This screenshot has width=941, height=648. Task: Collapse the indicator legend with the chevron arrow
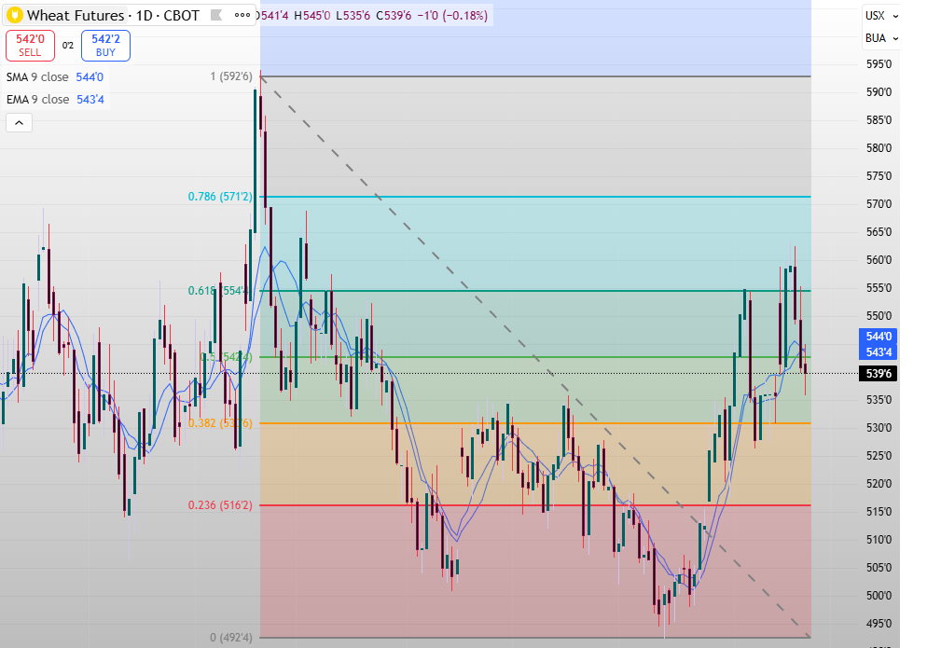(x=19, y=122)
